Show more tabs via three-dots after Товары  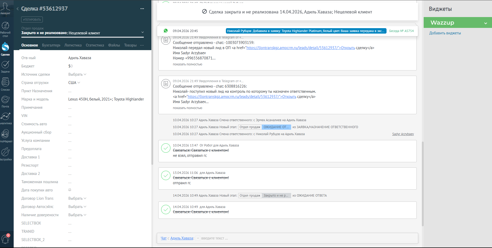(x=142, y=45)
